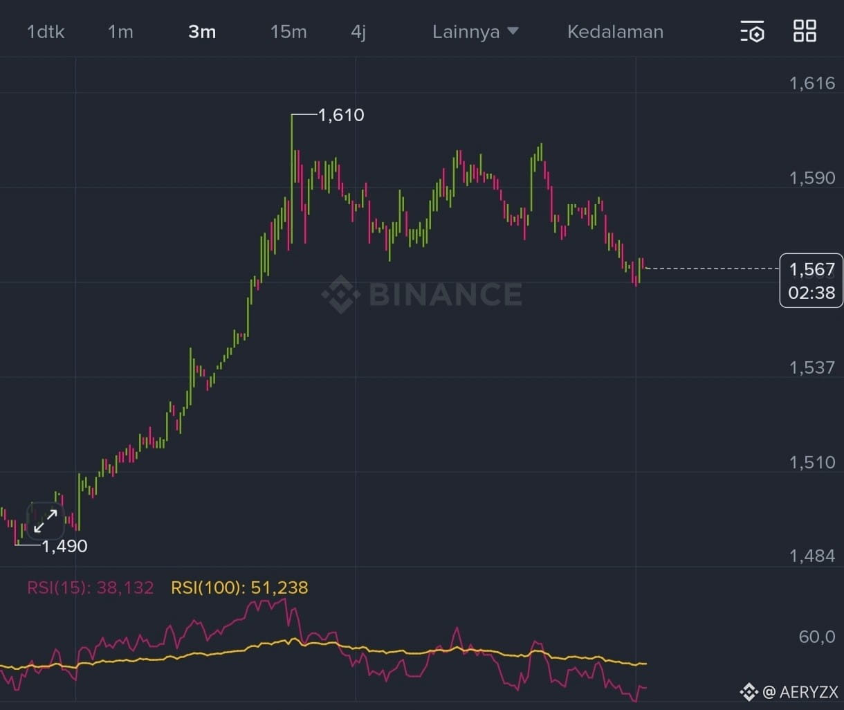The width and height of the screenshot is (844, 710).
Task: Open the Kedalaman depth view
Action: pos(615,32)
